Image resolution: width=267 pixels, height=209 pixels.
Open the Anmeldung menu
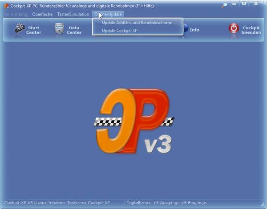point(16,15)
